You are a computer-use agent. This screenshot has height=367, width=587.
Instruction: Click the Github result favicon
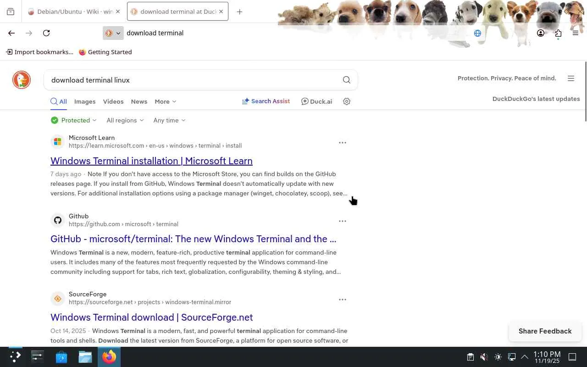pos(57,220)
